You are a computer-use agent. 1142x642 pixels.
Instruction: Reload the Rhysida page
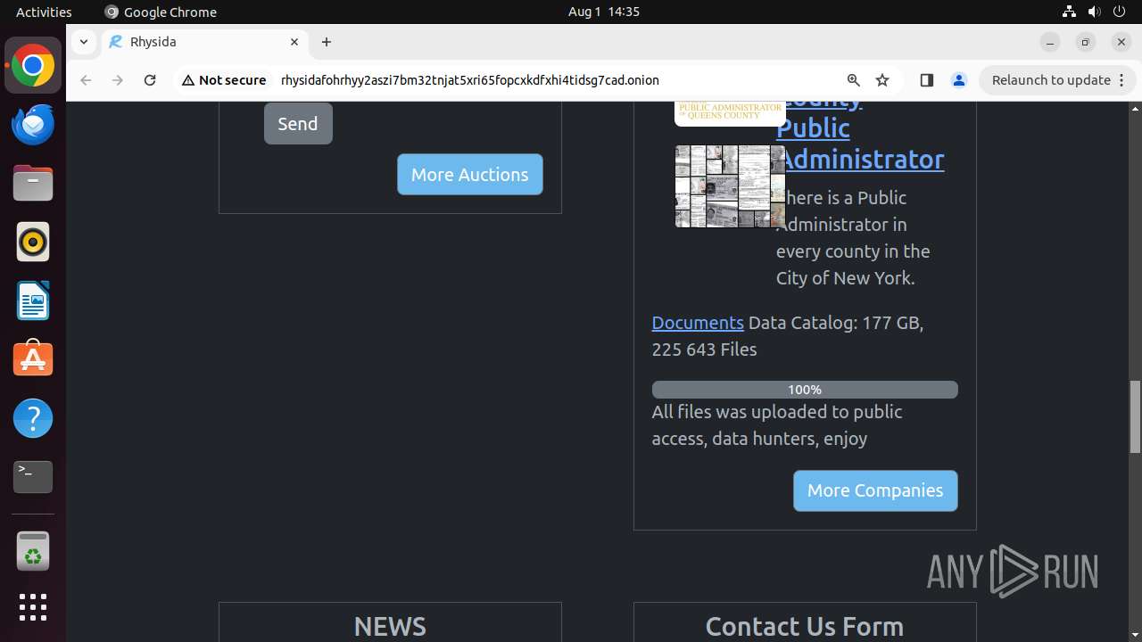click(150, 80)
